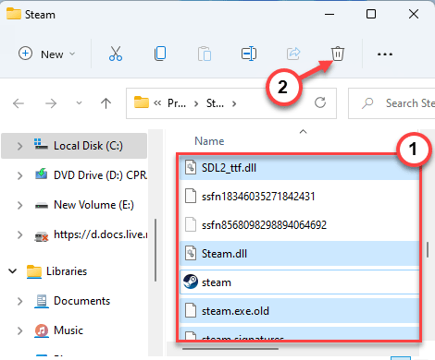The height and width of the screenshot is (360, 435).
Task: Click the Music library icon
Action: (42, 330)
